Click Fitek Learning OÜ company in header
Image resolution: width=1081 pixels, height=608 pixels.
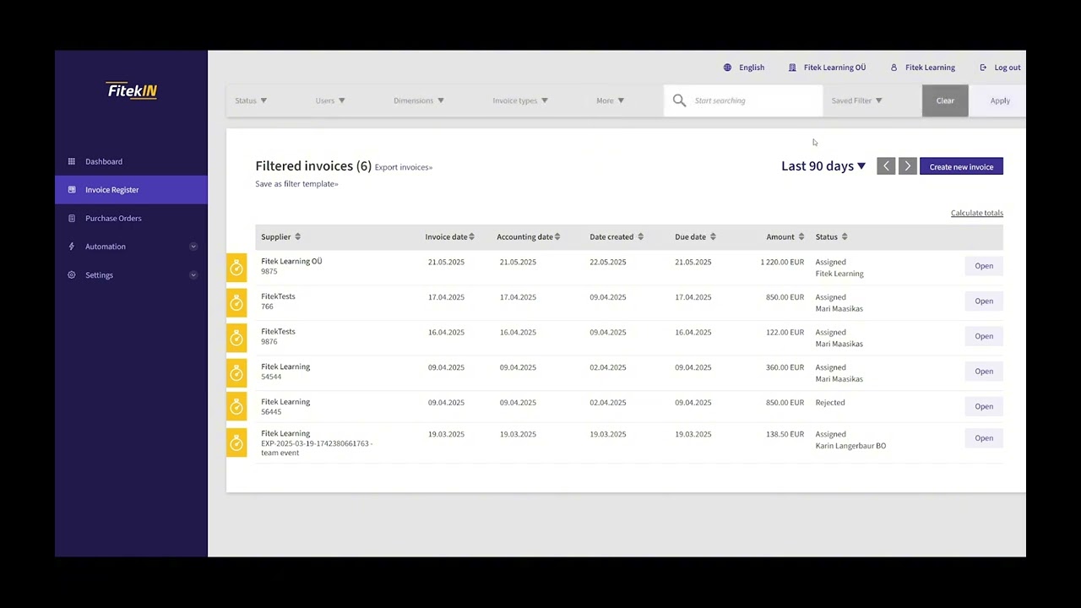834,68
